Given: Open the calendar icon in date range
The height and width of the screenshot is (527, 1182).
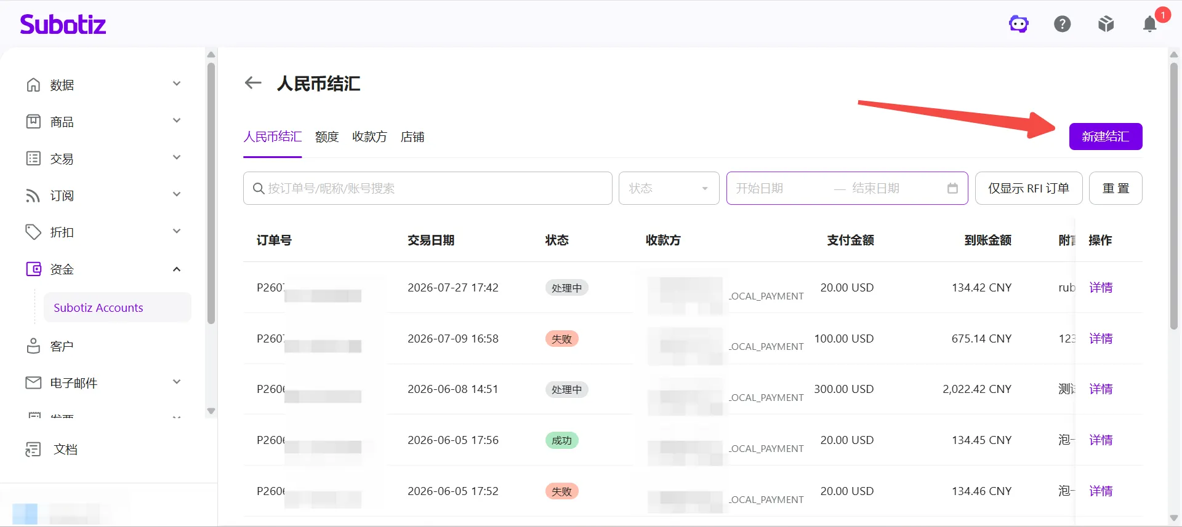Looking at the screenshot, I should click(952, 188).
